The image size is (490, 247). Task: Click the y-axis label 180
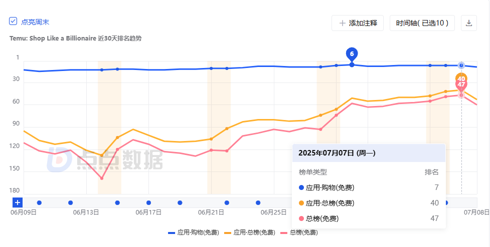16,190
